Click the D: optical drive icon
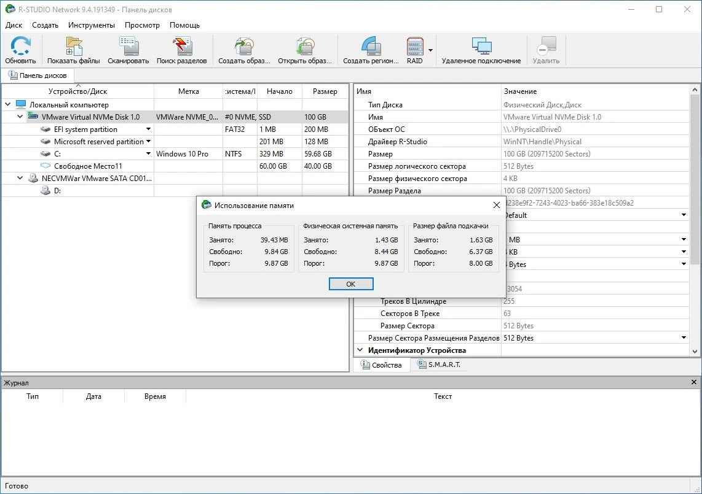 coord(45,190)
